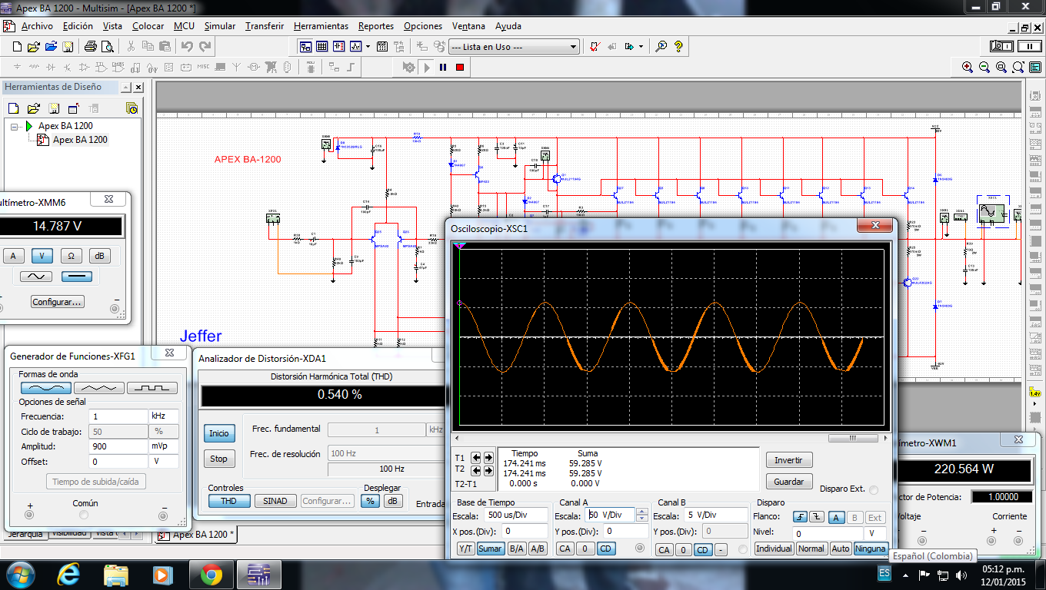Pause the running simulation

[x=443, y=67]
